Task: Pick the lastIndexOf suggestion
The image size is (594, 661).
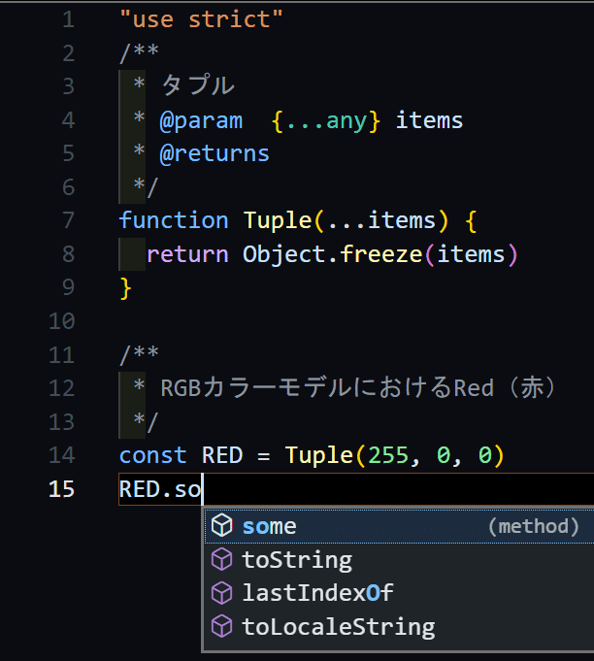Action: coord(317,593)
